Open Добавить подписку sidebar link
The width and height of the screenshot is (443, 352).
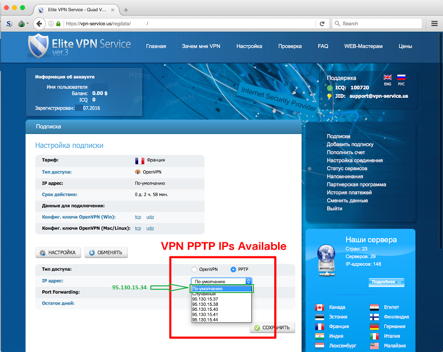(350, 145)
